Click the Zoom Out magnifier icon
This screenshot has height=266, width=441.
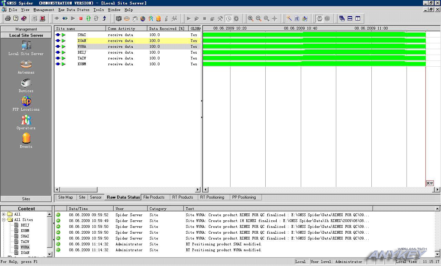point(259,19)
